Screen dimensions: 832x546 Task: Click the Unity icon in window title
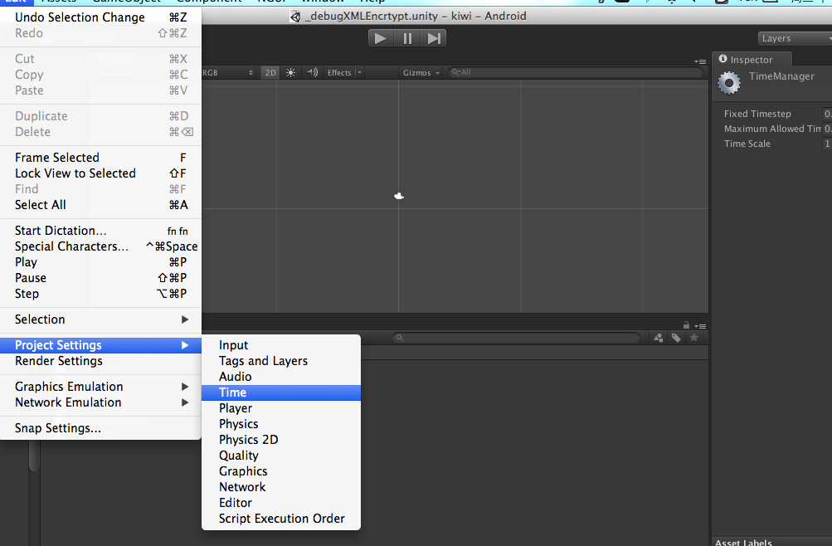click(295, 17)
